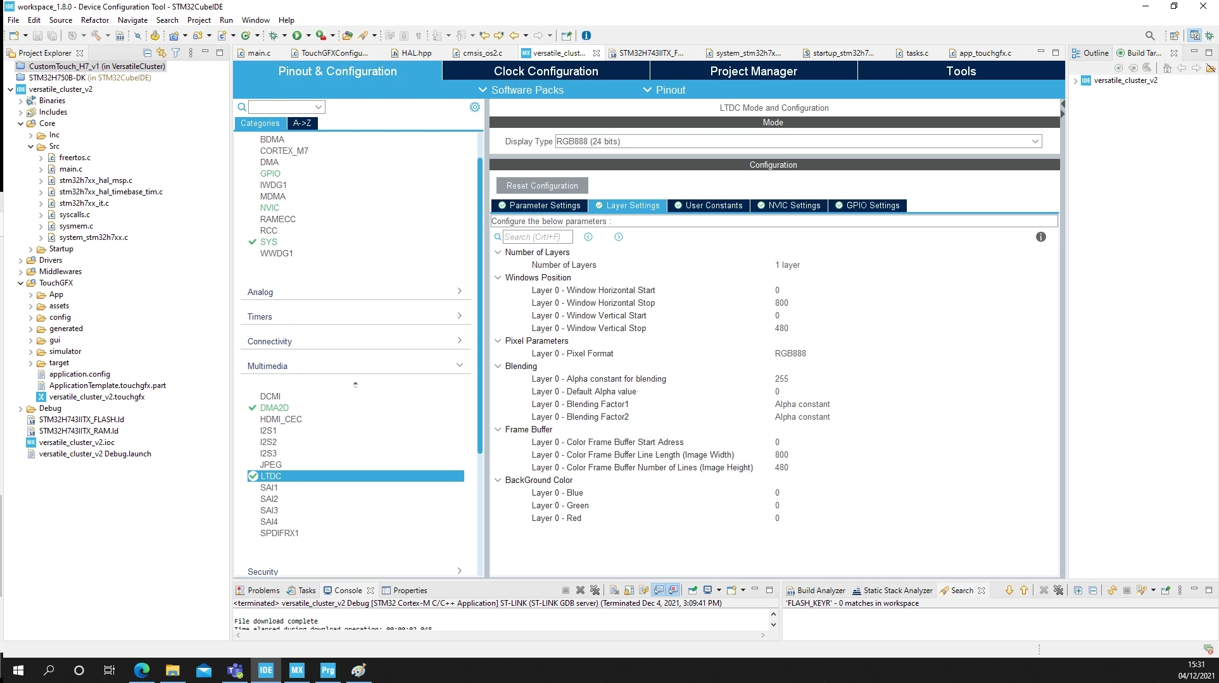Screen dimensions: 1219x683
Task: Click the toolbar search magnifier icon
Action: [x=1150, y=35]
